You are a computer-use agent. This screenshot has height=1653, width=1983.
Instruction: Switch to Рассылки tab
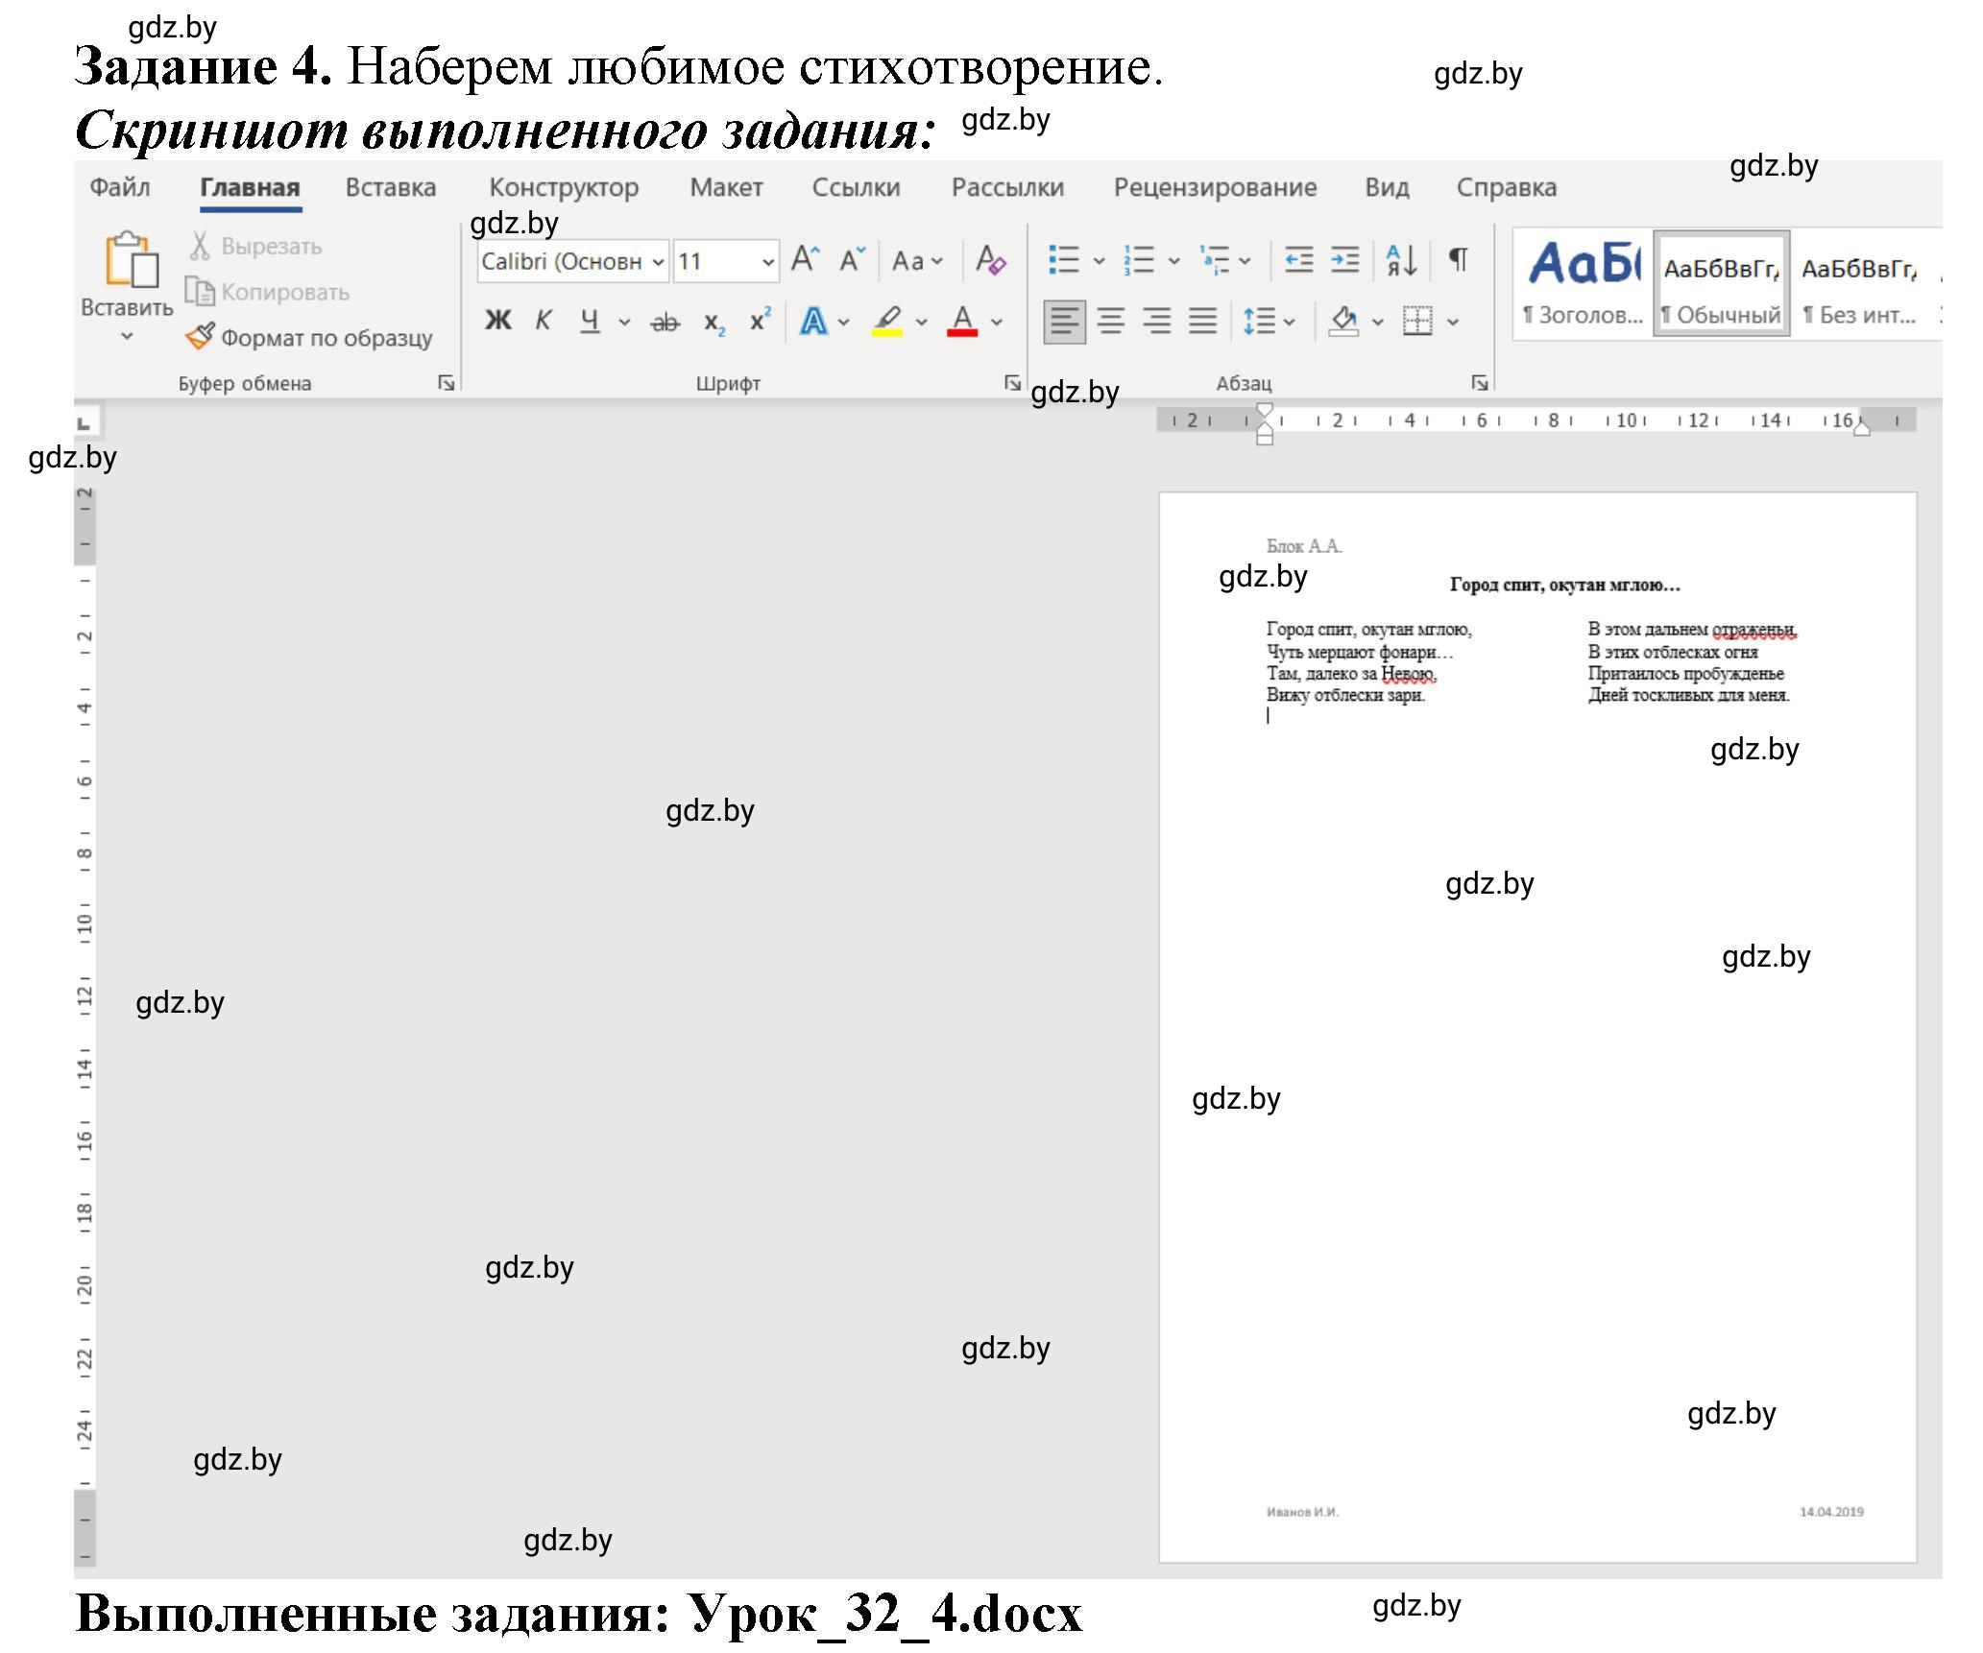pos(1007,187)
